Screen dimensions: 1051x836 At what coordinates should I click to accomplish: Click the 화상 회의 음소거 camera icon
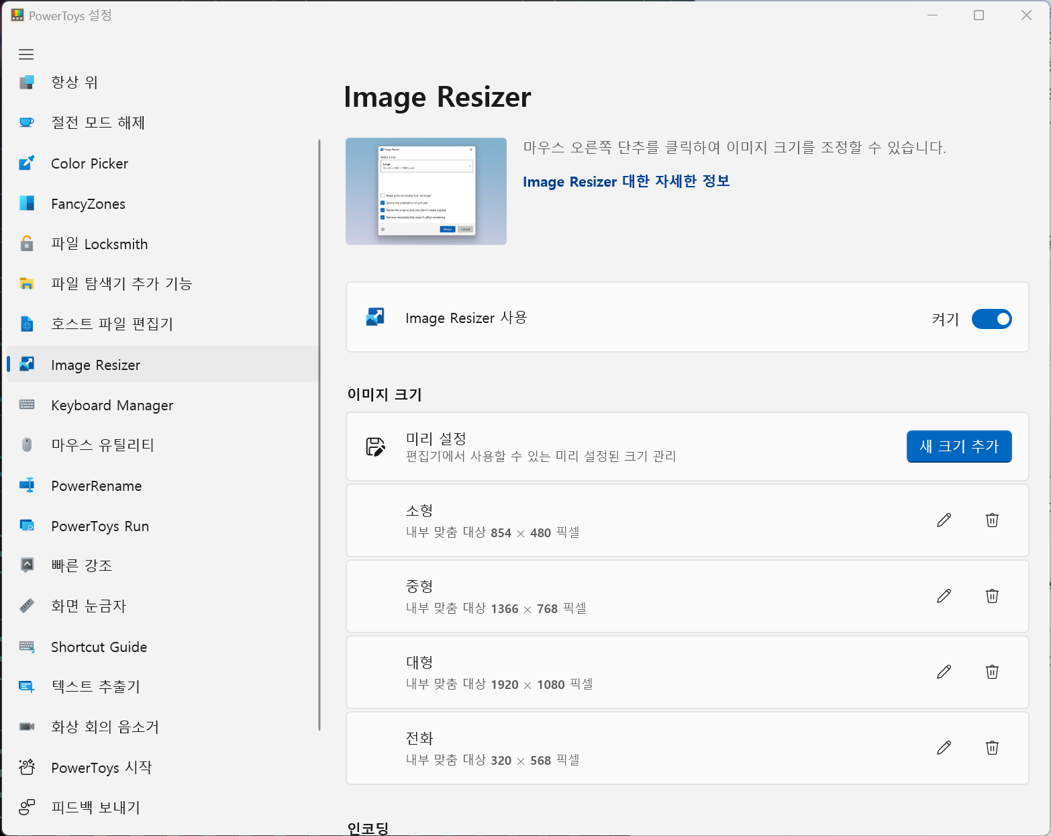[x=27, y=727]
